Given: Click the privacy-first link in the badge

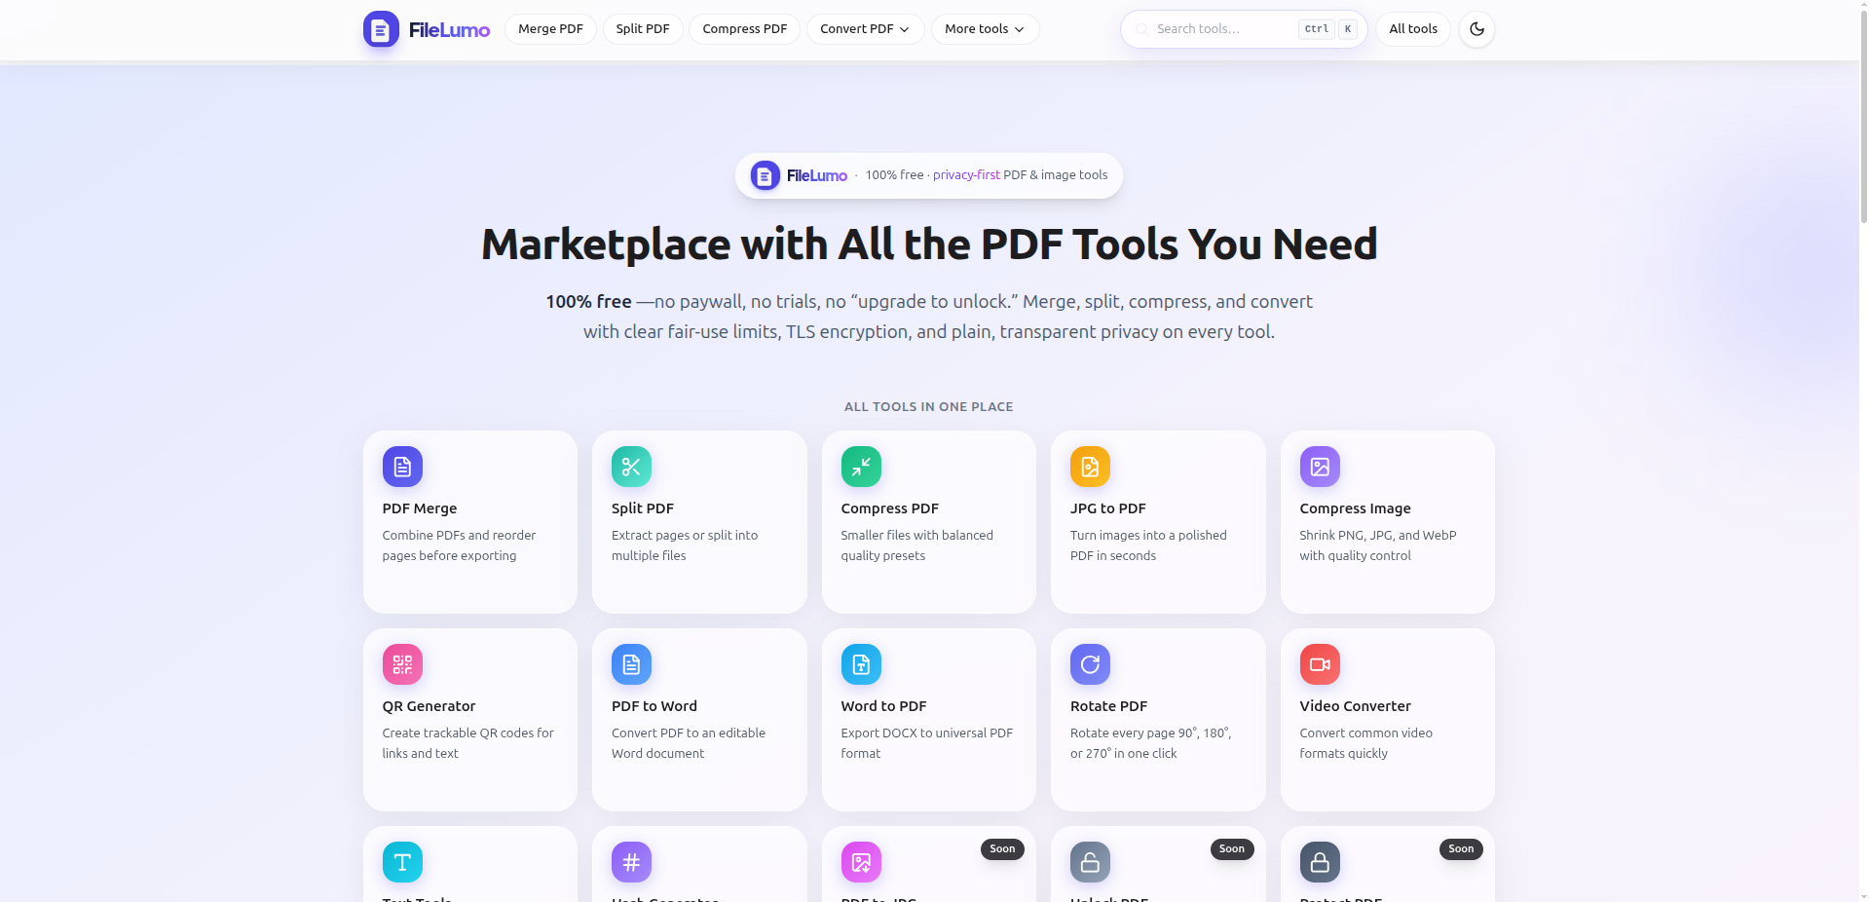Looking at the screenshot, I should point(966,175).
